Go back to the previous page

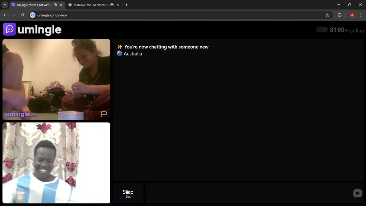[5, 15]
